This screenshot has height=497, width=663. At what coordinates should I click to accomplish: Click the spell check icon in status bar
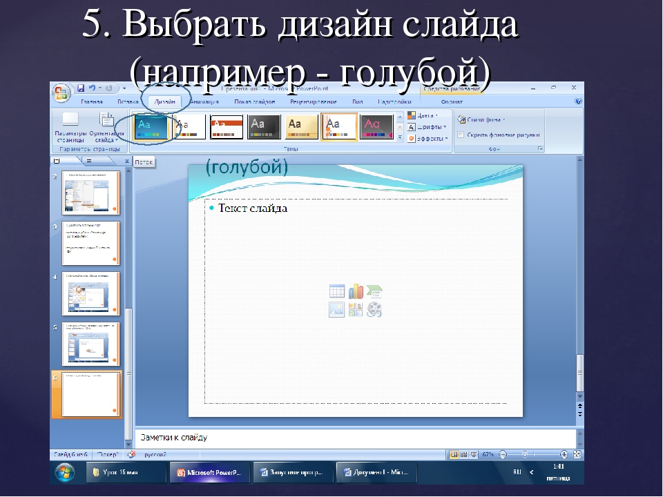pos(131,454)
